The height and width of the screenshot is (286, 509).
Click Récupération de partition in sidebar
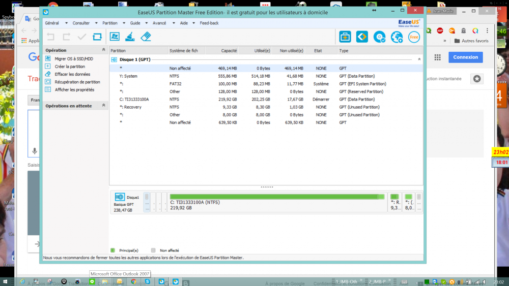click(77, 82)
